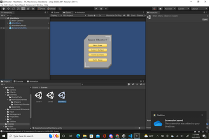Select the Level2 scene asset
This screenshot has height=139, width=209.
(50, 96)
